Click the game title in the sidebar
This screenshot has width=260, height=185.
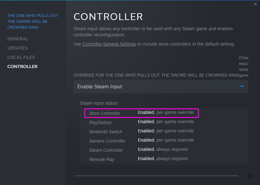click(33, 21)
